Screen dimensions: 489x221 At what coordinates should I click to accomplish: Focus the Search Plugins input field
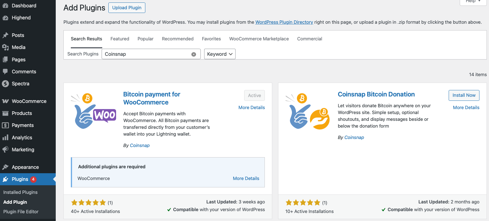tap(151, 54)
